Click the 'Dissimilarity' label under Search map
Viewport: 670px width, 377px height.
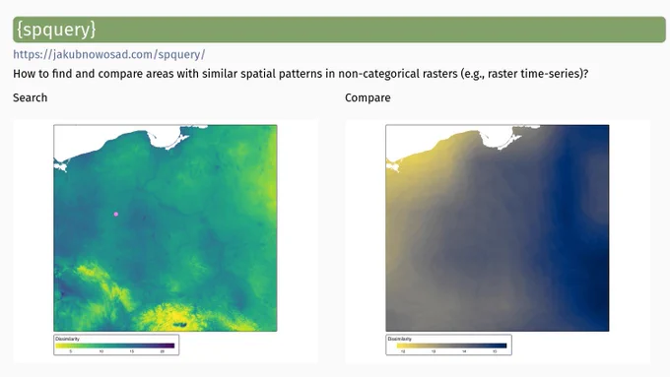click(68, 339)
